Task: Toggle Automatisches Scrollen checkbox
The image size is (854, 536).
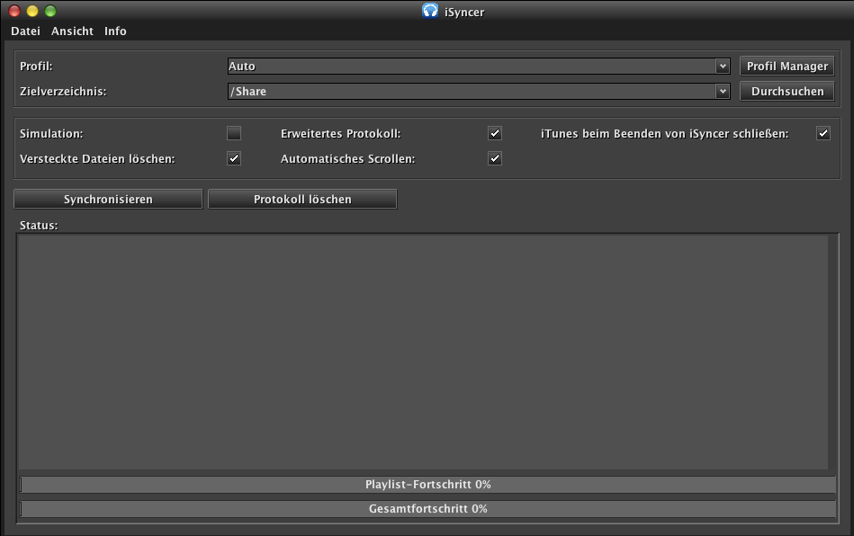Action: click(x=495, y=158)
